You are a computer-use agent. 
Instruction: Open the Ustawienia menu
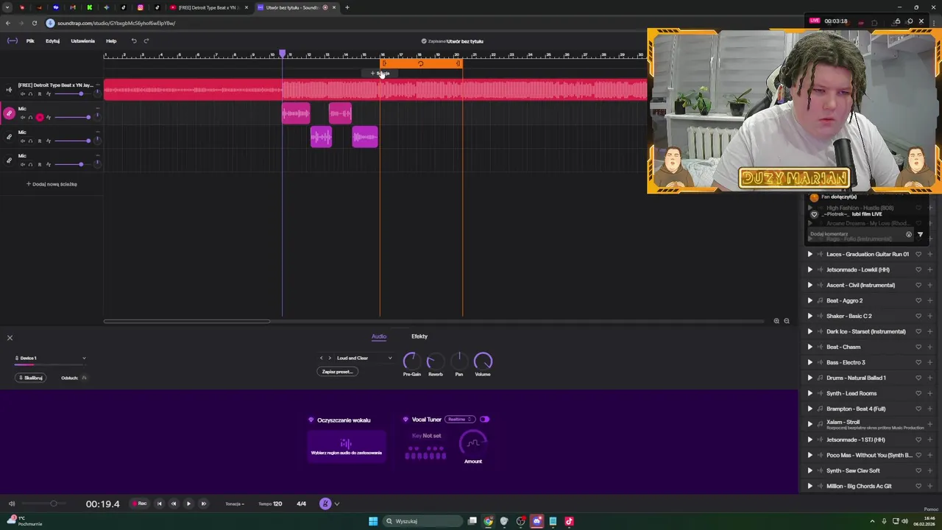pos(82,41)
